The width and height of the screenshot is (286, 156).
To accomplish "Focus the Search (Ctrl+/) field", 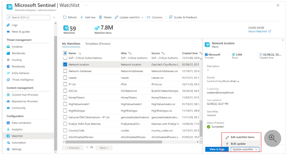I will [28, 18].
